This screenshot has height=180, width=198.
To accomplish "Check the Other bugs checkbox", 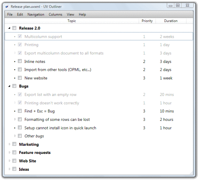I will tap(20, 136).
